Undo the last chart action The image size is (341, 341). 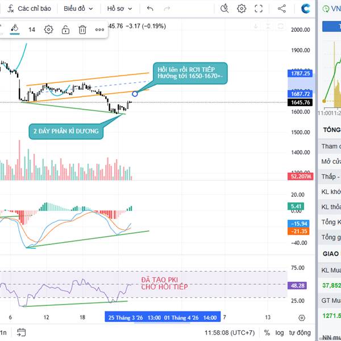click(x=150, y=9)
